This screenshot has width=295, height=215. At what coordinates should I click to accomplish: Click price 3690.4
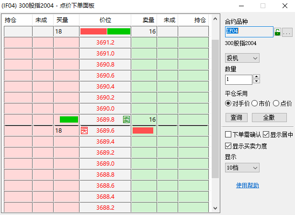105,86
